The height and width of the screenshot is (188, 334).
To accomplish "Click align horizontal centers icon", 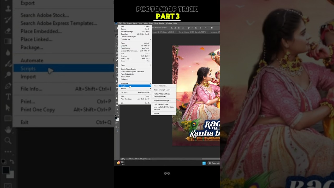I will (x=175, y=28).
